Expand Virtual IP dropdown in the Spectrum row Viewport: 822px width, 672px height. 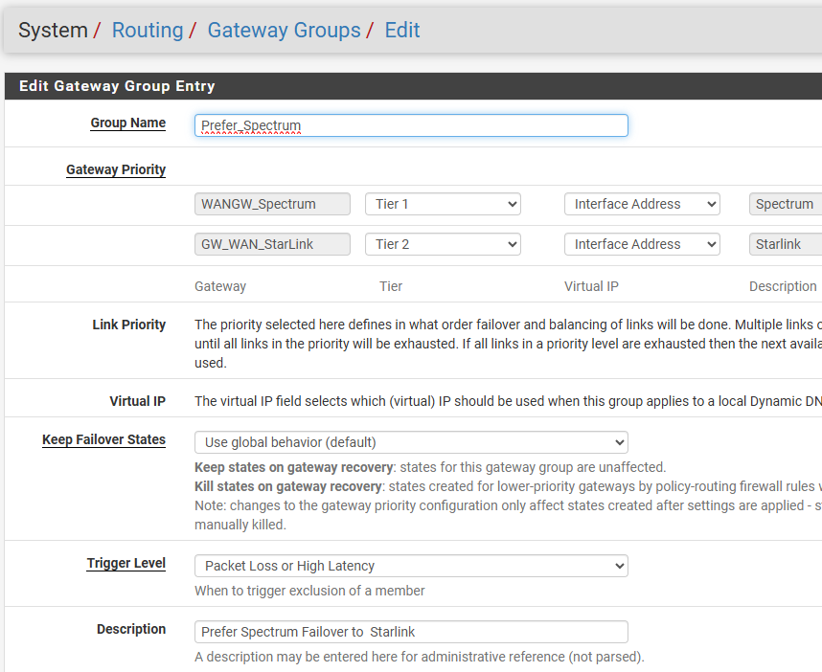tap(642, 204)
